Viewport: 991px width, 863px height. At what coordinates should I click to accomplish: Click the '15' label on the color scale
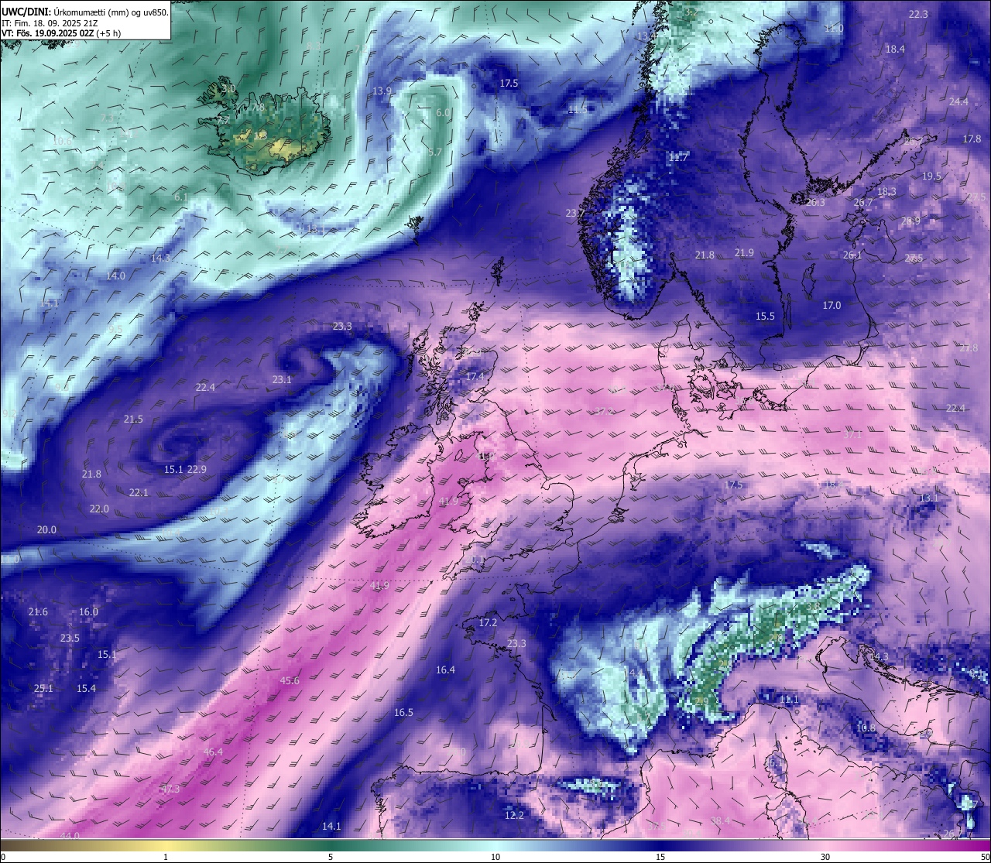tap(660, 857)
